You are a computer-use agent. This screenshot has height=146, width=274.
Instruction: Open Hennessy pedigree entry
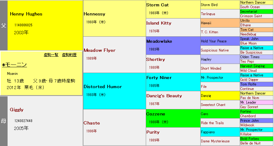(94, 14)
